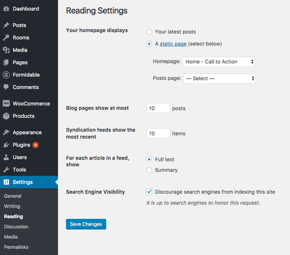This screenshot has width=290, height=255.
Task: Click the Posts pushpin icon
Action: coord(6,25)
